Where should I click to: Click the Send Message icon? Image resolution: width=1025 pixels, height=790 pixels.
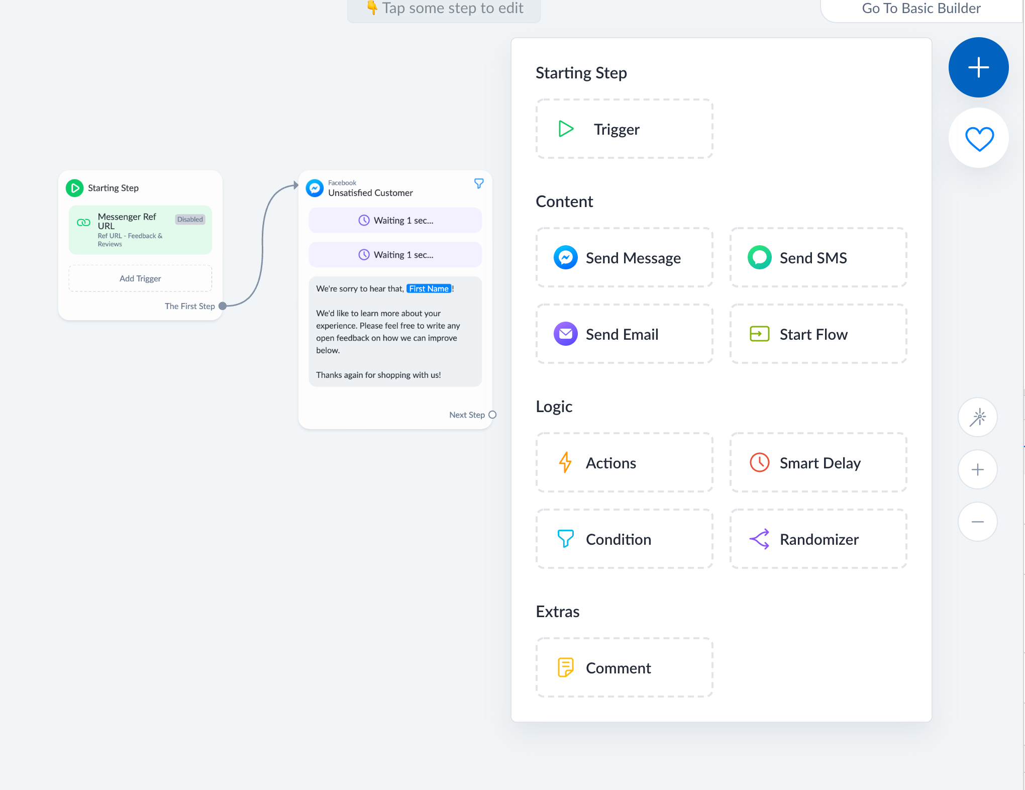tap(566, 258)
